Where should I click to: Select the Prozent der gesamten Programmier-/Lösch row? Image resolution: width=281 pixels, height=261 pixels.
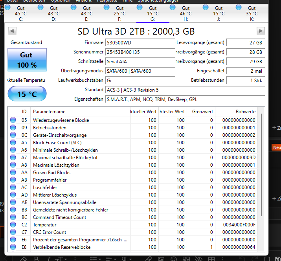tap(132, 239)
